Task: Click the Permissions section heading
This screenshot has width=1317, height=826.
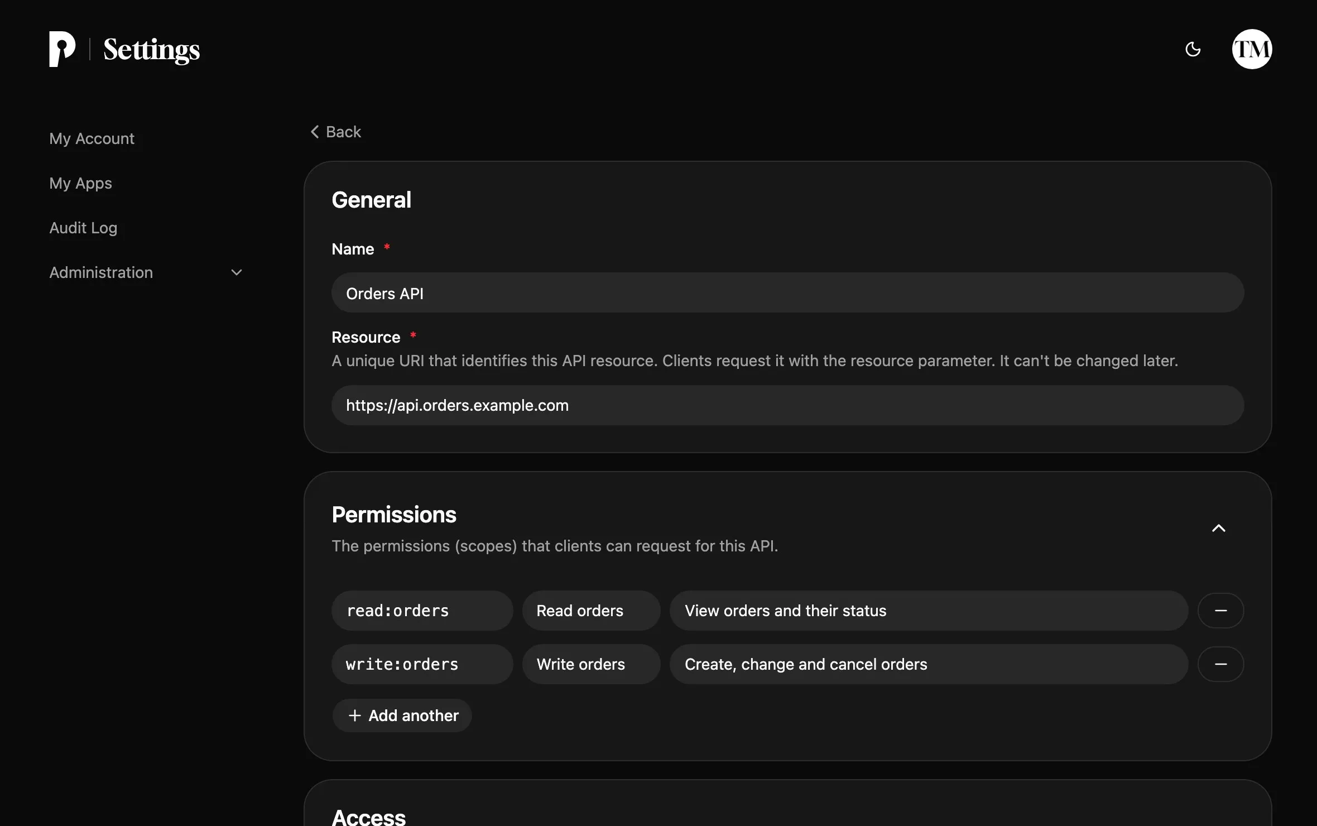Action: coord(394,515)
